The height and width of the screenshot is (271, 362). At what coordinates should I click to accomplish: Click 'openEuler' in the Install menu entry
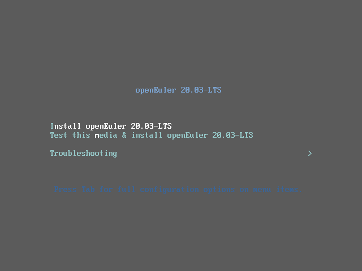coord(106,126)
